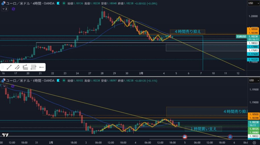Toggle the cyan flag on 1-hour chart
The image size is (260, 145).
click(x=58, y=81)
